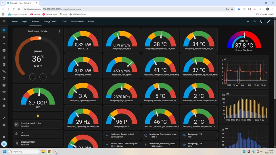Open the Assist chat icon

tap(262, 21)
